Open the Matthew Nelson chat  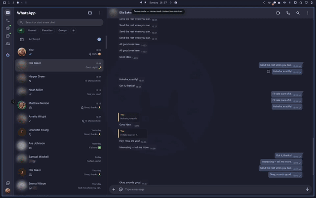(x=59, y=105)
